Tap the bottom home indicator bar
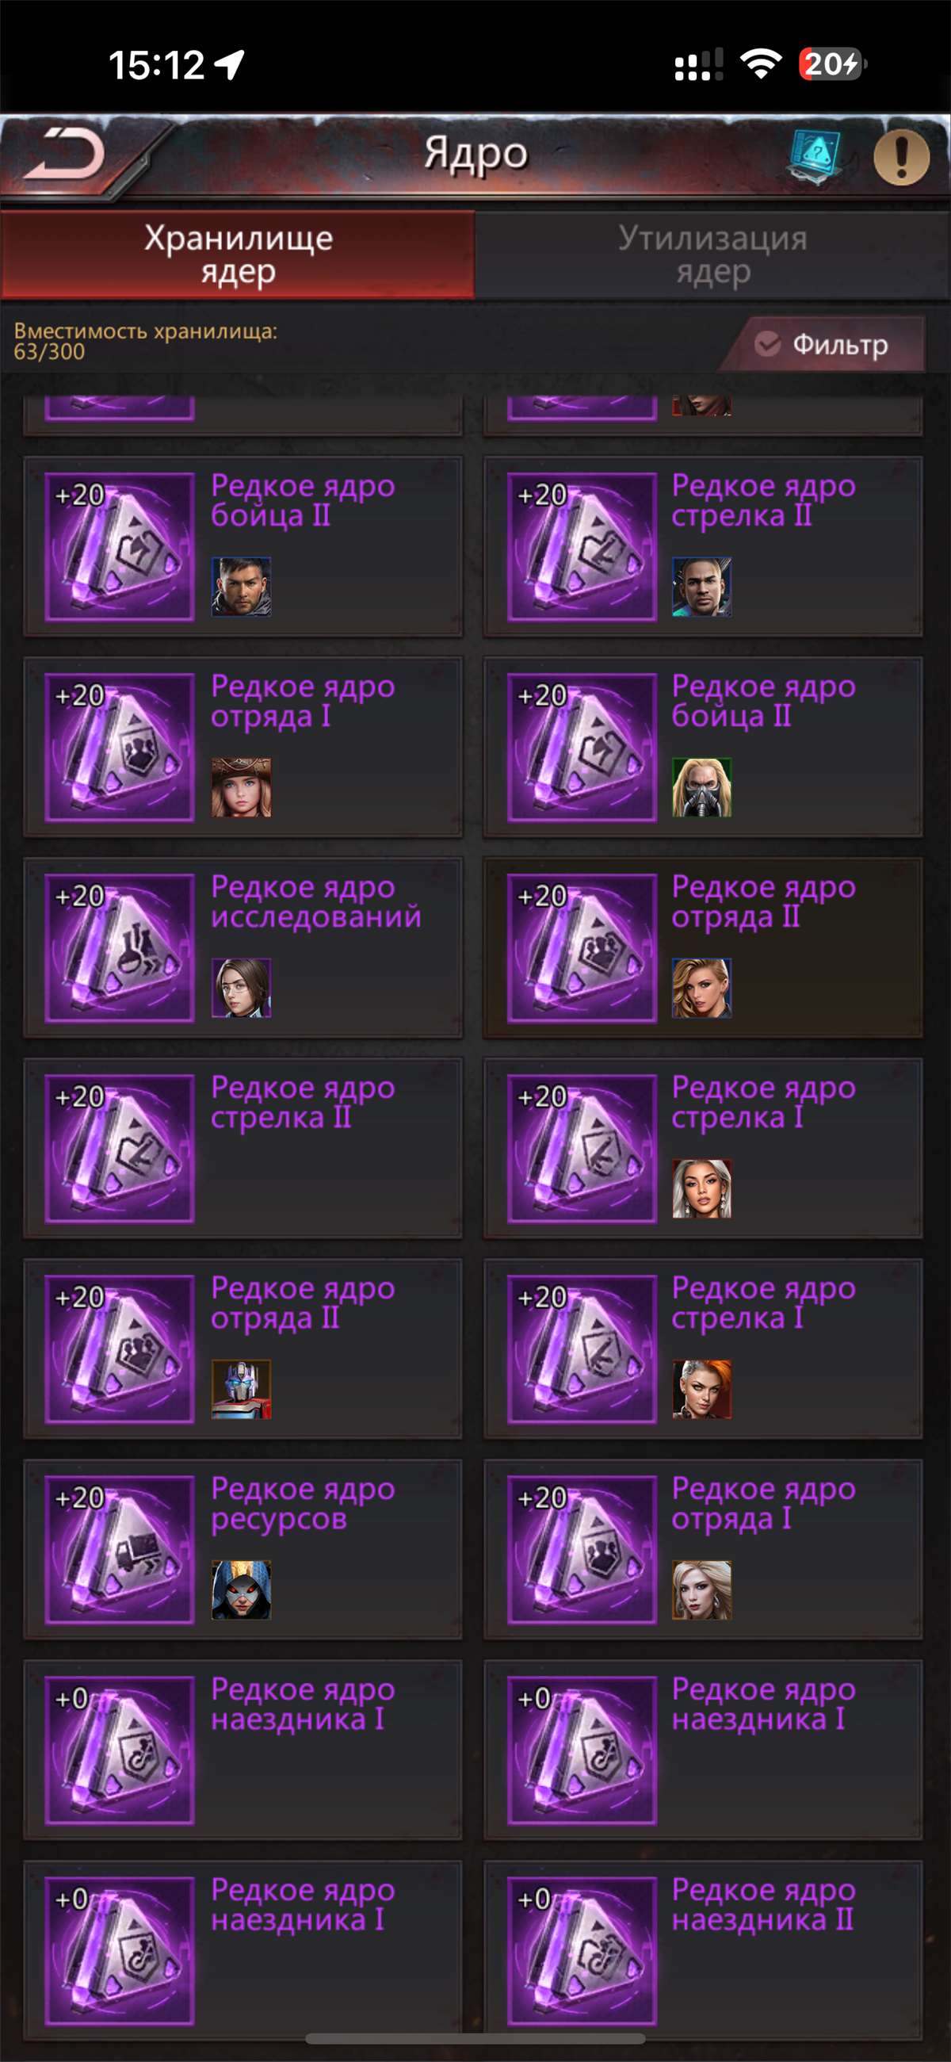The height and width of the screenshot is (2062, 951). tap(475, 2038)
